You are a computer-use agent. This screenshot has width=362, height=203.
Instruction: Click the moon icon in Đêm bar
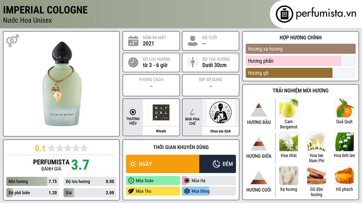[x=216, y=164]
